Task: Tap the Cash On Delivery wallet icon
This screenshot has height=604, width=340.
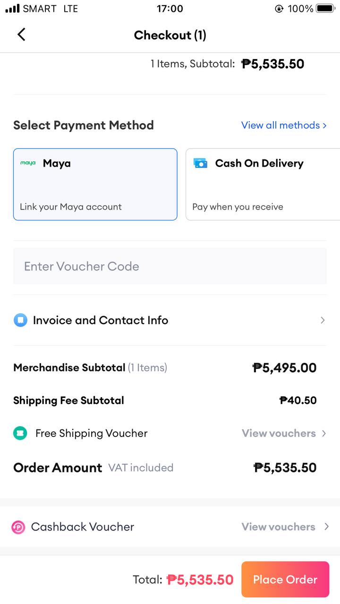Action: coord(201,163)
